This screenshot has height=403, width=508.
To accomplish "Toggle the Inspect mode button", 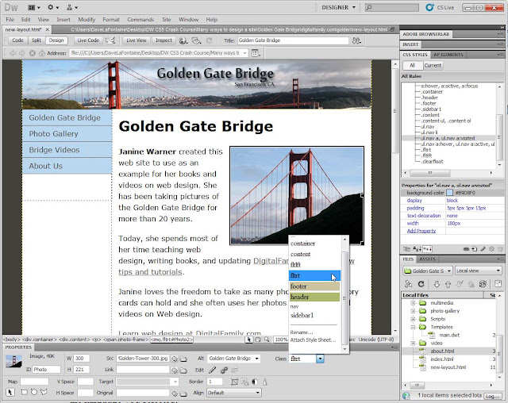I will [x=164, y=40].
